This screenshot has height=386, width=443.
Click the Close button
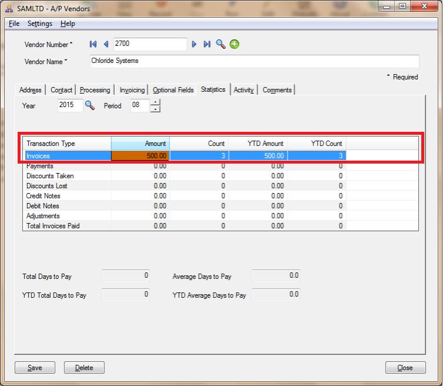point(405,368)
